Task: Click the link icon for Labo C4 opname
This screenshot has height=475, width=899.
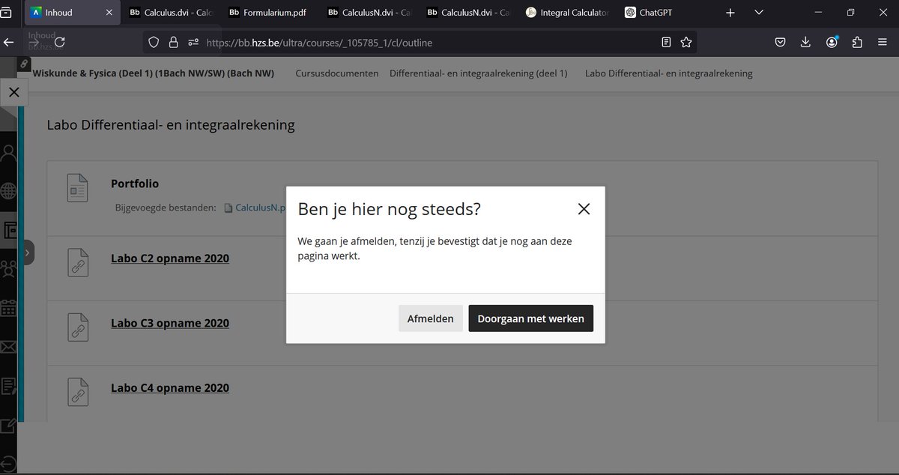Action: (78, 393)
